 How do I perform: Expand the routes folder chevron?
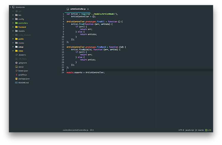click(x=13, y=43)
